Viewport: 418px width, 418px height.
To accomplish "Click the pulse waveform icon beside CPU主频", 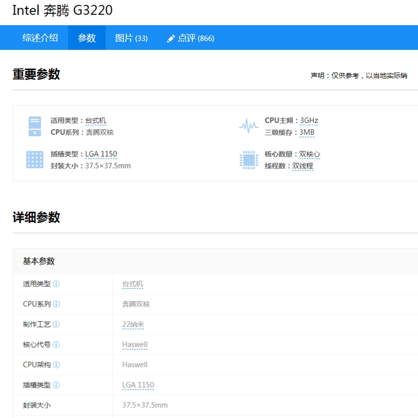I will 249,126.
